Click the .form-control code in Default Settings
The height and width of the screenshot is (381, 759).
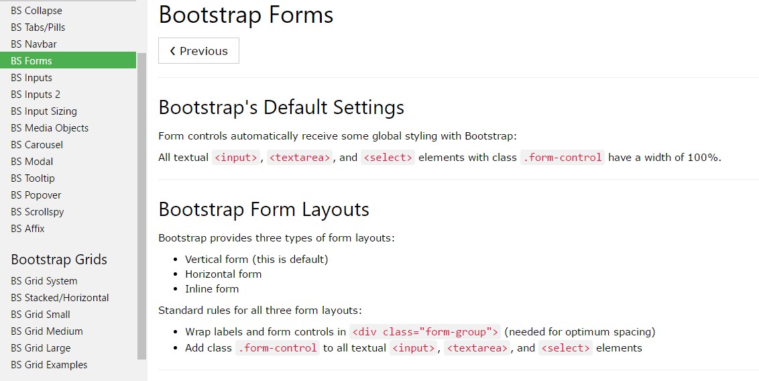pyautogui.click(x=563, y=158)
